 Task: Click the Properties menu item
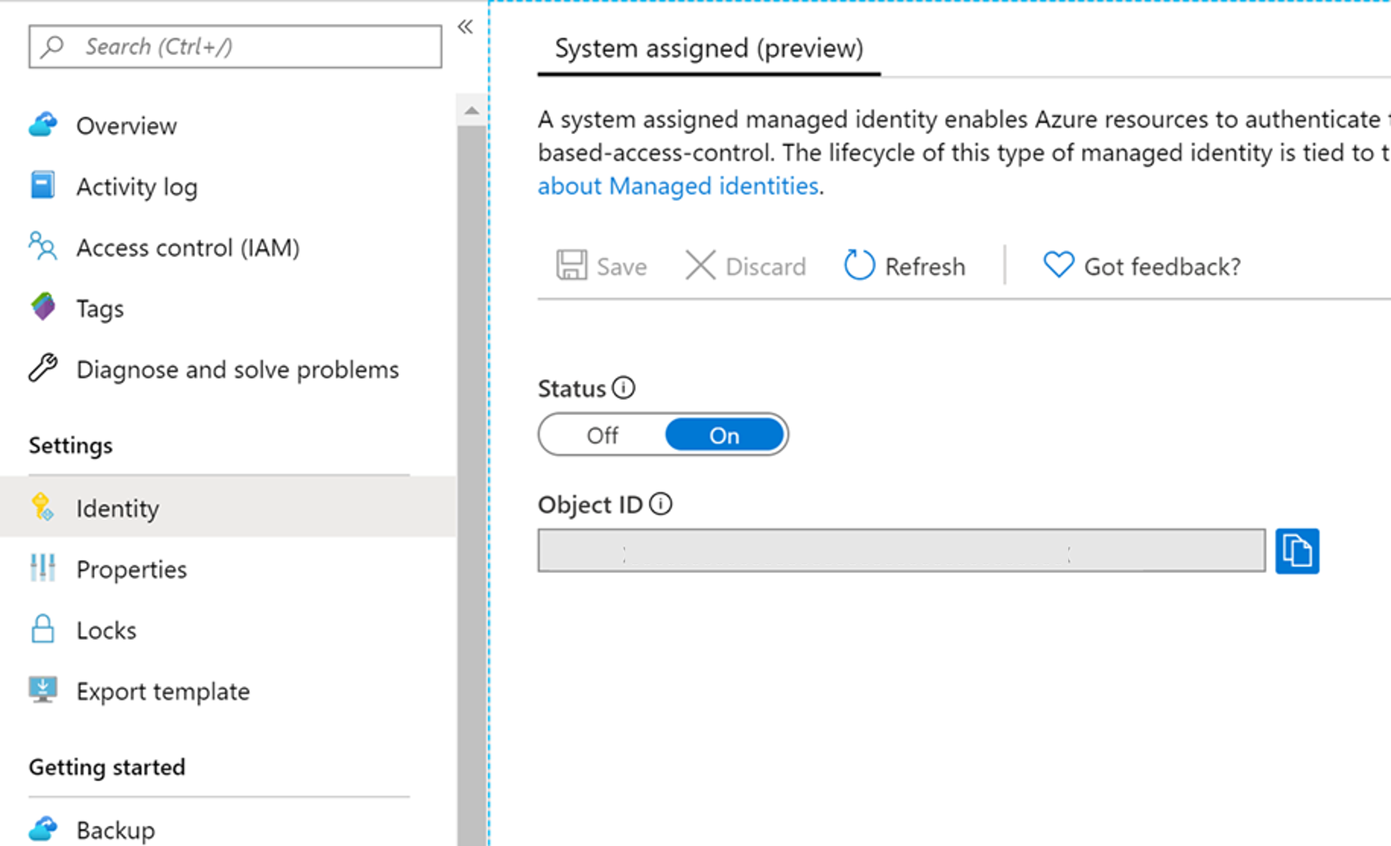pos(128,568)
